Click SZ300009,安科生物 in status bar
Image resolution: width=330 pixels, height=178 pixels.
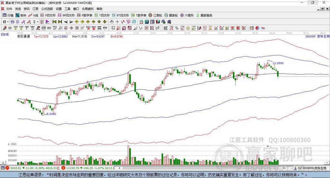[312, 168]
